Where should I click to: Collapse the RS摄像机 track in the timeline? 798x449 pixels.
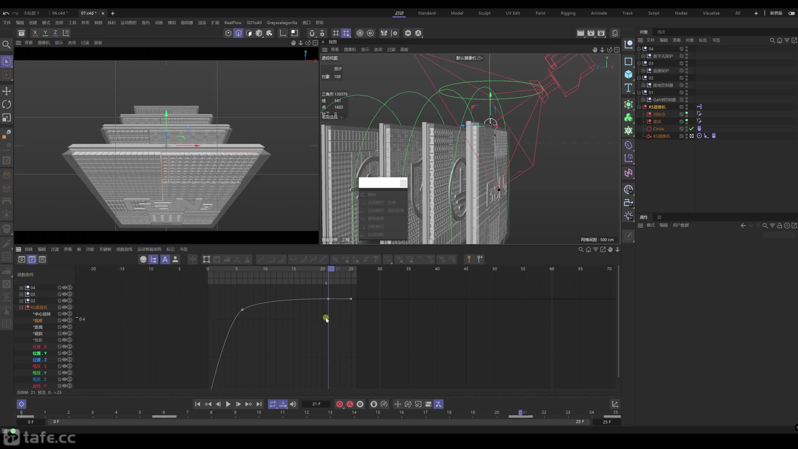pos(21,307)
